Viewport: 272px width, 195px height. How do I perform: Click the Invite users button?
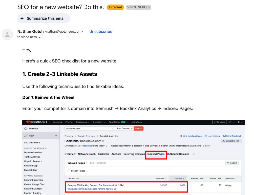click(219, 122)
